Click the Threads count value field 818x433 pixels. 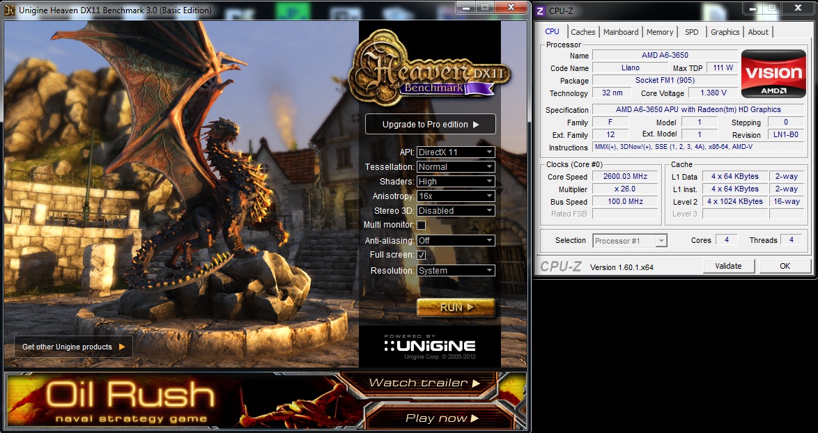[x=792, y=239]
